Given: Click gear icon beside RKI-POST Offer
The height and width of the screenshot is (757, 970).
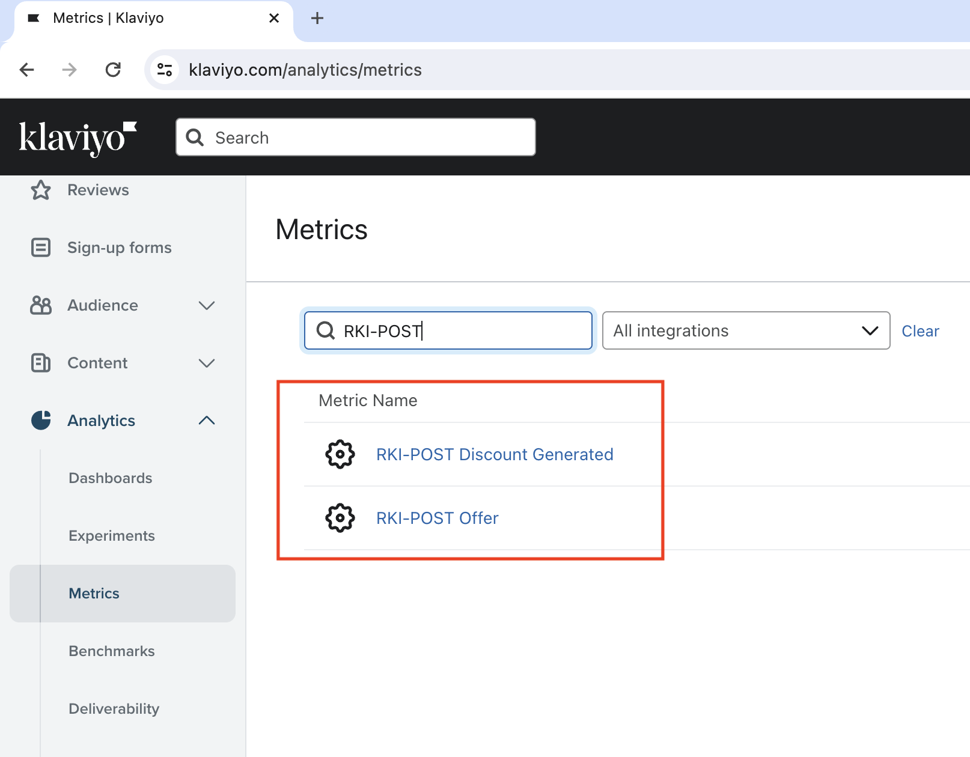Looking at the screenshot, I should tap(340, 518).
